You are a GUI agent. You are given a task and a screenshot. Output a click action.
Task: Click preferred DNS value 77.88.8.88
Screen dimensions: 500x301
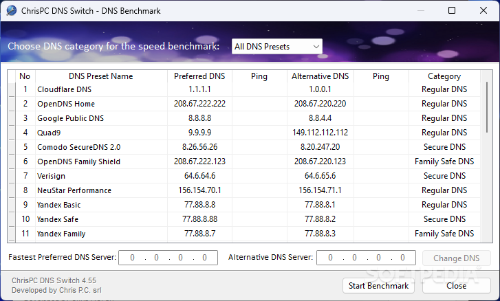click(199, 219)
